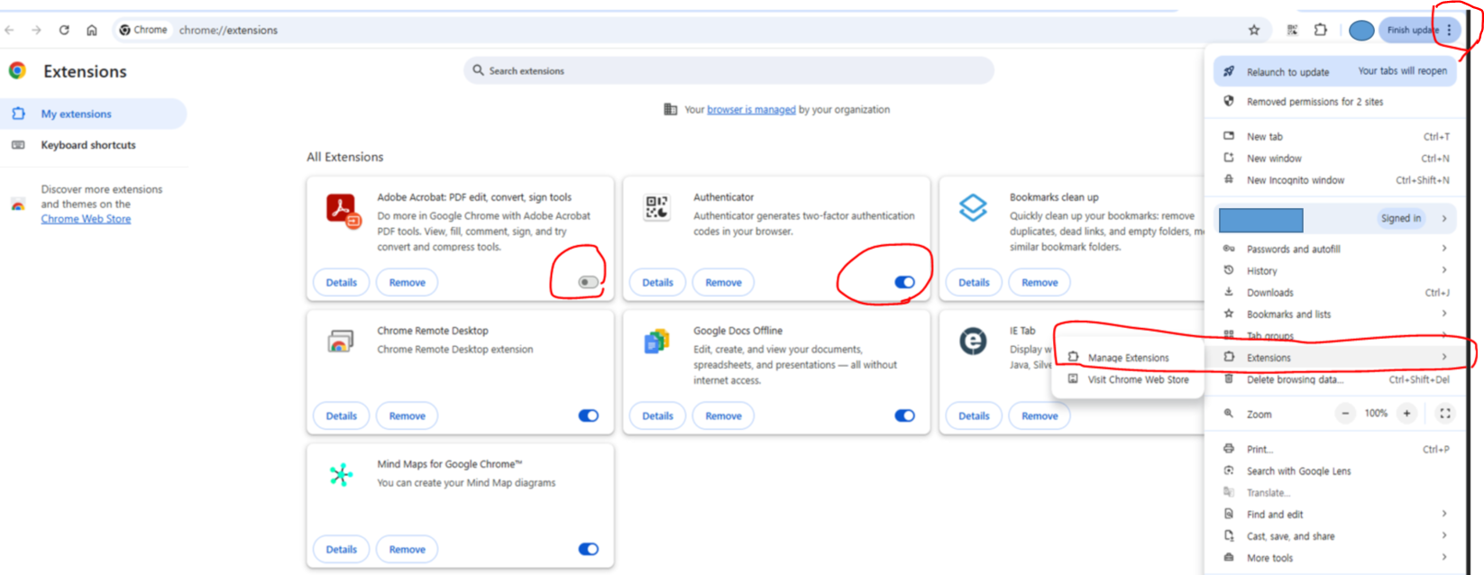Click the Search extensions field

click(728, 70)
